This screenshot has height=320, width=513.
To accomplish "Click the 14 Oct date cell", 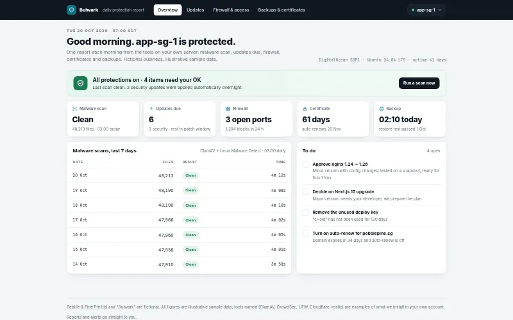I will [80, 264].
